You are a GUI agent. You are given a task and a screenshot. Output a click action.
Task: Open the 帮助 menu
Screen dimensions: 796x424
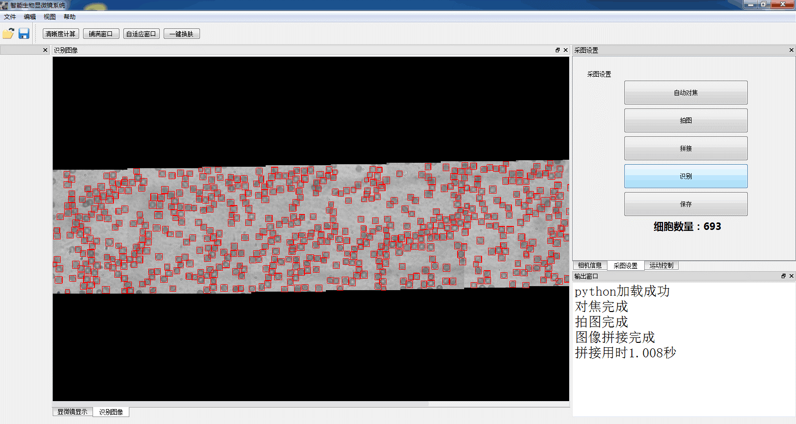(70, 17)
